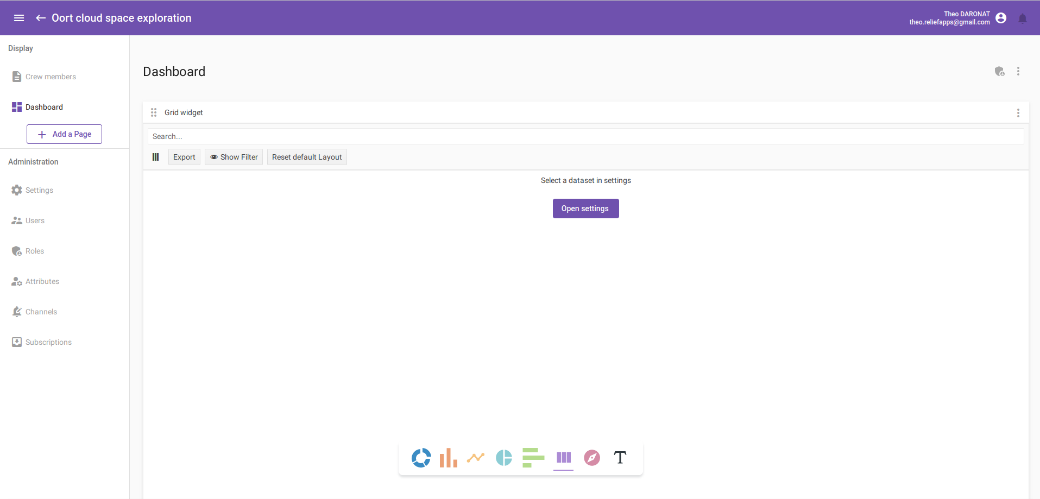Click Reset default Layout
The image size is (1040, 499).
tap(307, 157)
